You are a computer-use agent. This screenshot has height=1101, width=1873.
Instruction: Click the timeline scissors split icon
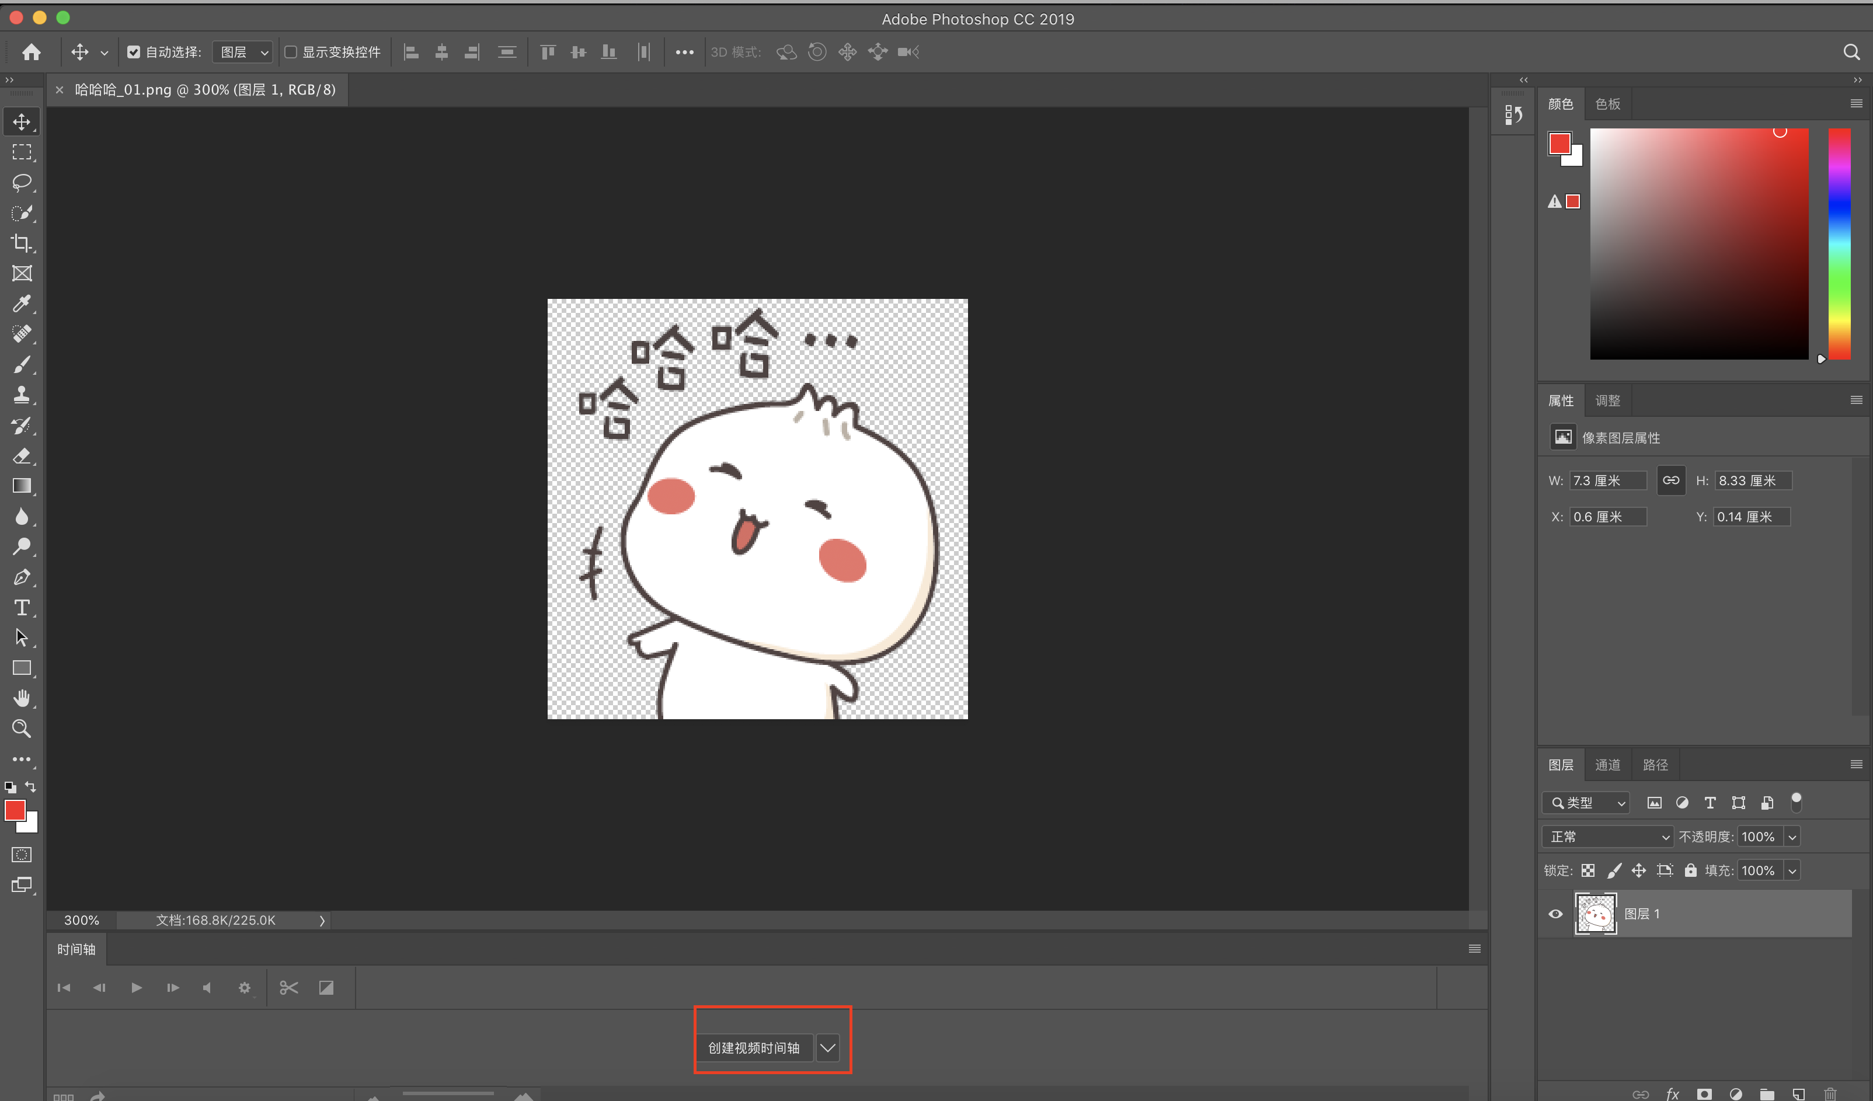pos(288,987)
